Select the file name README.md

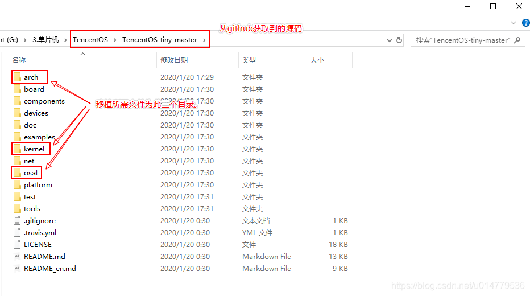(x=44, y=256)
